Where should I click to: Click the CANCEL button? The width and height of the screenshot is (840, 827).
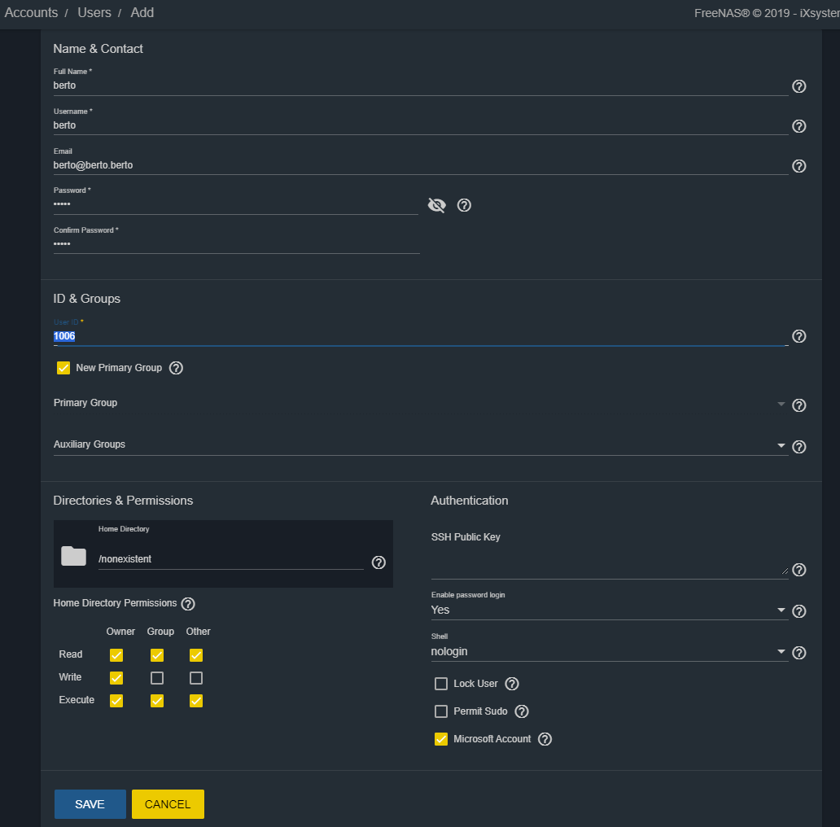168,804
